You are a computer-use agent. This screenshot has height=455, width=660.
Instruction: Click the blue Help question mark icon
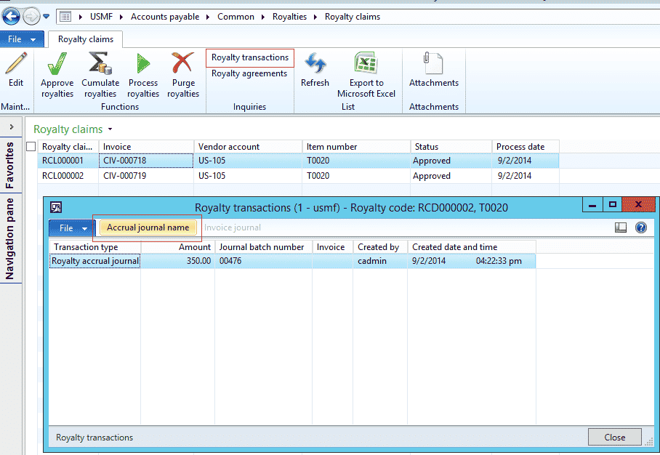click(640, 227)
